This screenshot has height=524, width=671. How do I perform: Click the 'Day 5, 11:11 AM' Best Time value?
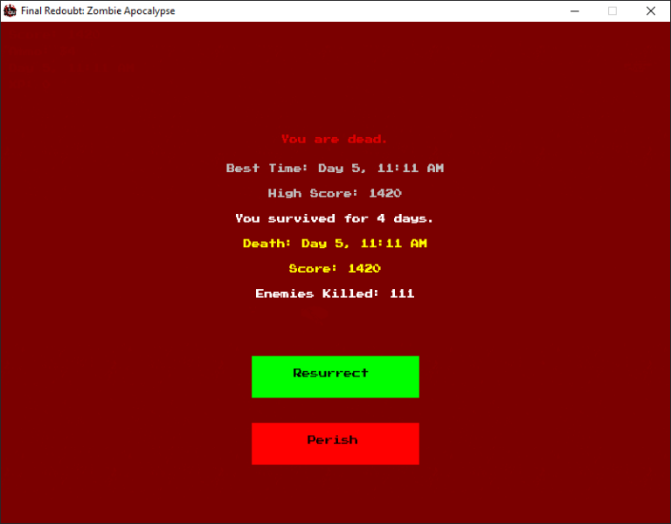point(381,168)
